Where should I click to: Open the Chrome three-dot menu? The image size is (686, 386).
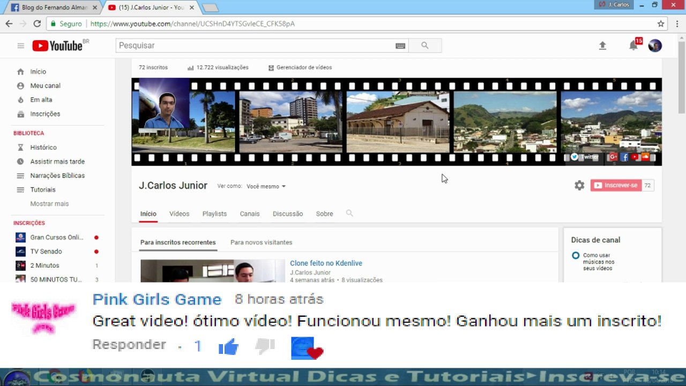[677, 24]
